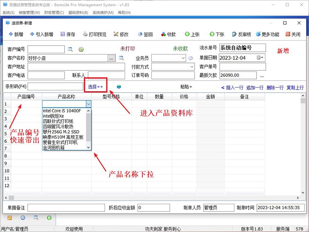Click the 单据备注 input field
The width and height of the screenshot is (309, 232).
[x=66, y=208]
